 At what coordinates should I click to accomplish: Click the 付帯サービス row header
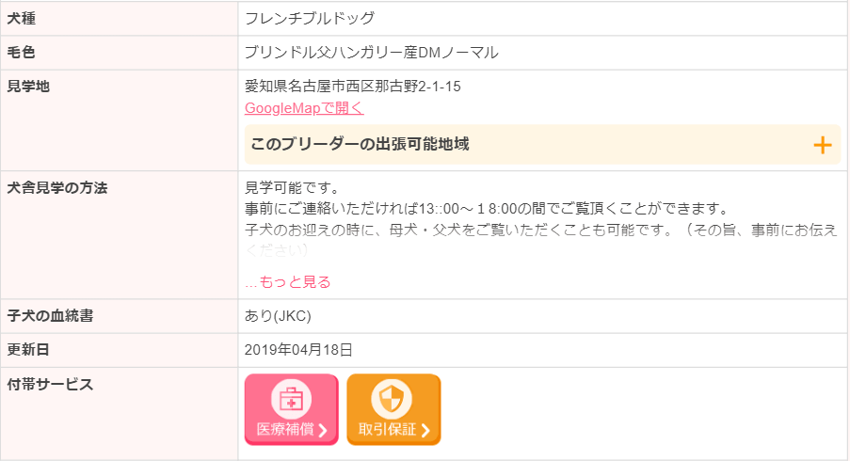[x=50, y=384]
